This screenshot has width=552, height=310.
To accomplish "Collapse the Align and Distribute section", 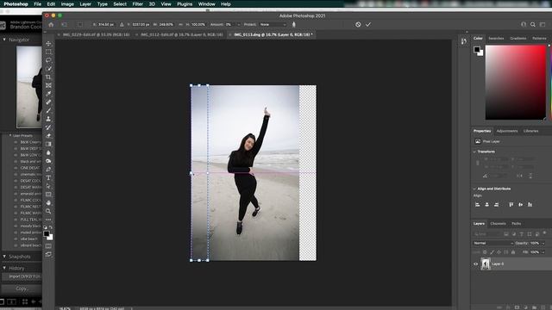I will [474, 189].
